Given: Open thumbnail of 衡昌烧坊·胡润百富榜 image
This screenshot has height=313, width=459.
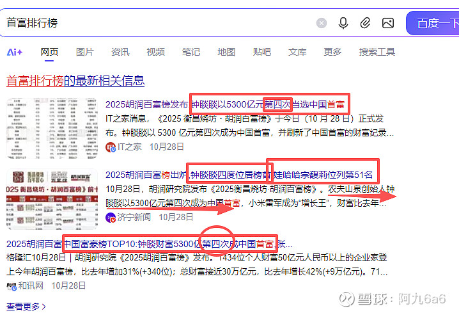Looking at the screenshot, I should click(52, 198).
